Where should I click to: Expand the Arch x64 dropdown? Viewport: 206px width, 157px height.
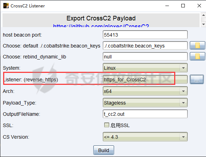pos(145,91)
